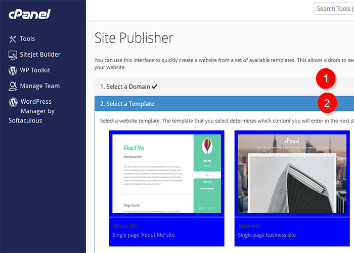Screen dimensions: 354x253
Task: Focus the Search Tools input field
Action: coord(334,9)
